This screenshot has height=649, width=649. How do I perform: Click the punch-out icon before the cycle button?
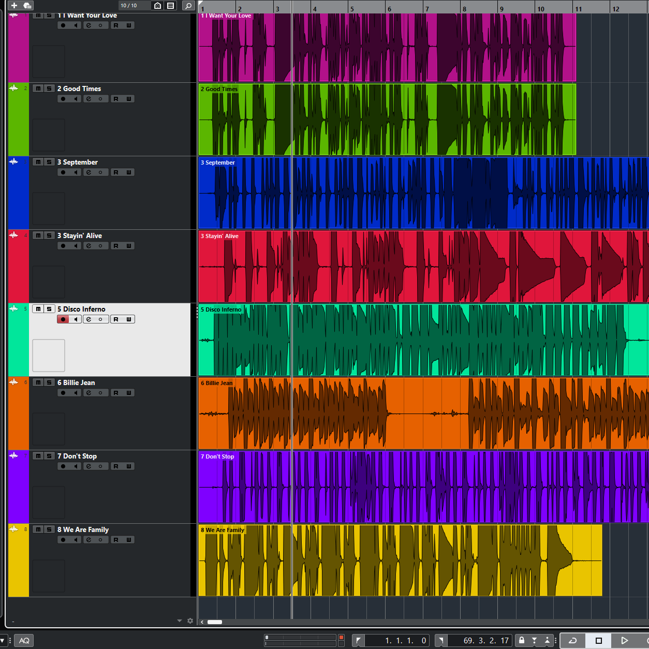click(547, 641)
